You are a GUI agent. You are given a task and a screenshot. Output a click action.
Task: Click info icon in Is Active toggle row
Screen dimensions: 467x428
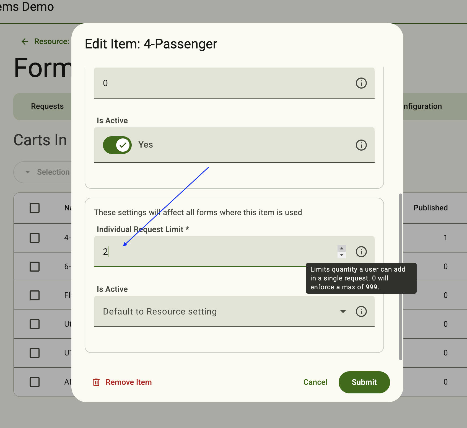point(361,145)
